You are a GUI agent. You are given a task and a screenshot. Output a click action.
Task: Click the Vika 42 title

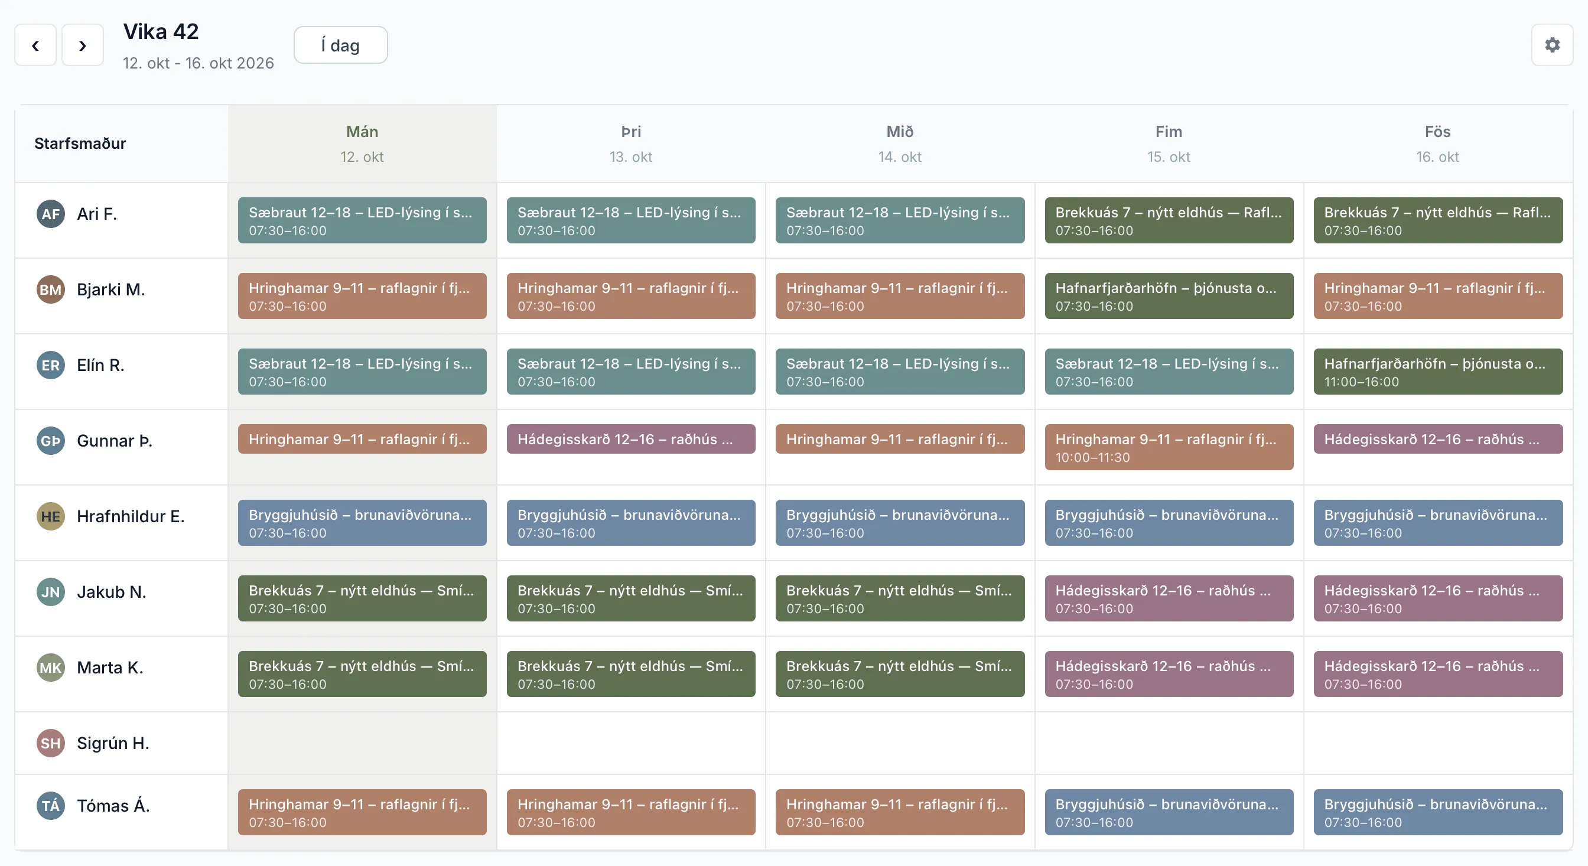click(161, 31)
